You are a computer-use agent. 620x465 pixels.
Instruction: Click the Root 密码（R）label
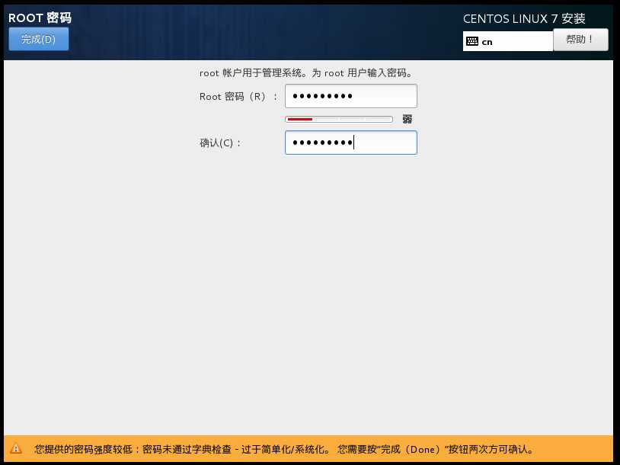(x=238, y=97)
